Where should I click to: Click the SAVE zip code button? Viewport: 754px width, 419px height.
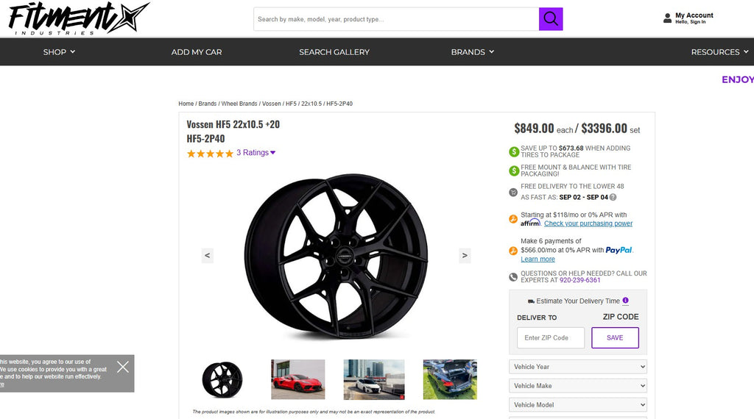pos(615,338)
